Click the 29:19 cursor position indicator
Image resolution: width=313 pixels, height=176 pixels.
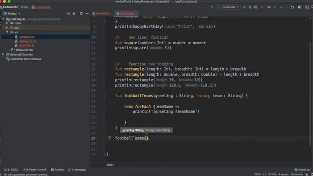coord(257,174)
